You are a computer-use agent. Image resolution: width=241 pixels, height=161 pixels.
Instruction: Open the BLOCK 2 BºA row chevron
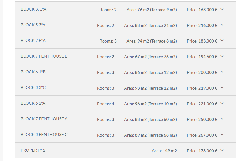(x=222, y=41)
